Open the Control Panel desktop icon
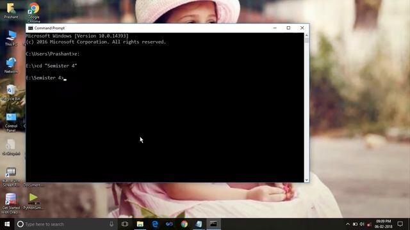Viewport: 410px width, 230px height. click(x=11, y=122)
